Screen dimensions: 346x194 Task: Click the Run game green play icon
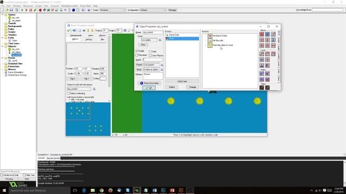point(22,10)
